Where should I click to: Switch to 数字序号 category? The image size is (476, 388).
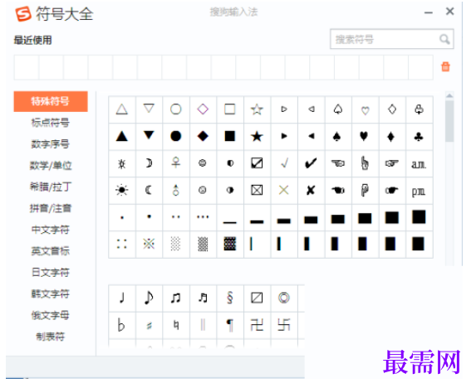(51, 144)
